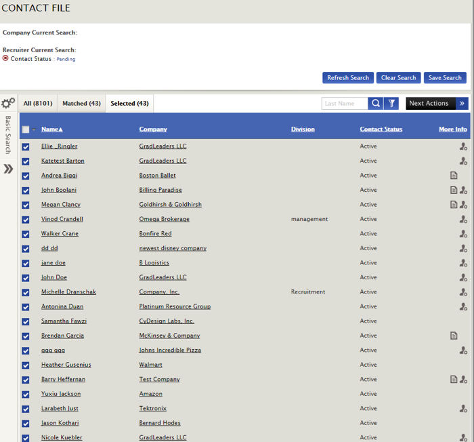Open the Vinod Crandell contact link
The width and height of the screenshot is (474, 442).
(62, 219)
